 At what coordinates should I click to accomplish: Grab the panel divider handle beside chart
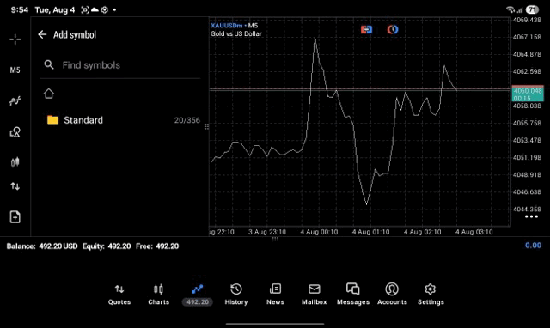pyautogui.click(x=206, y=126)
